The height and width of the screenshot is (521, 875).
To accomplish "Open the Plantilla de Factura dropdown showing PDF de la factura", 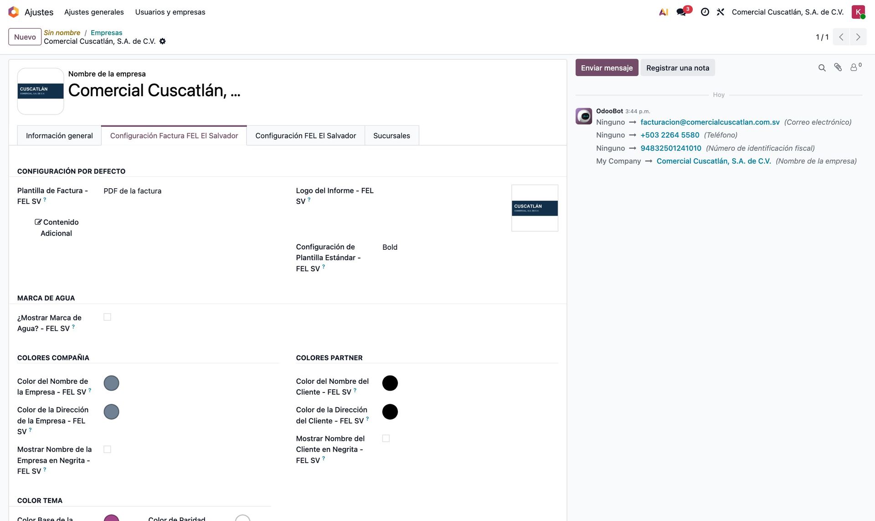I will coord(190,191).
